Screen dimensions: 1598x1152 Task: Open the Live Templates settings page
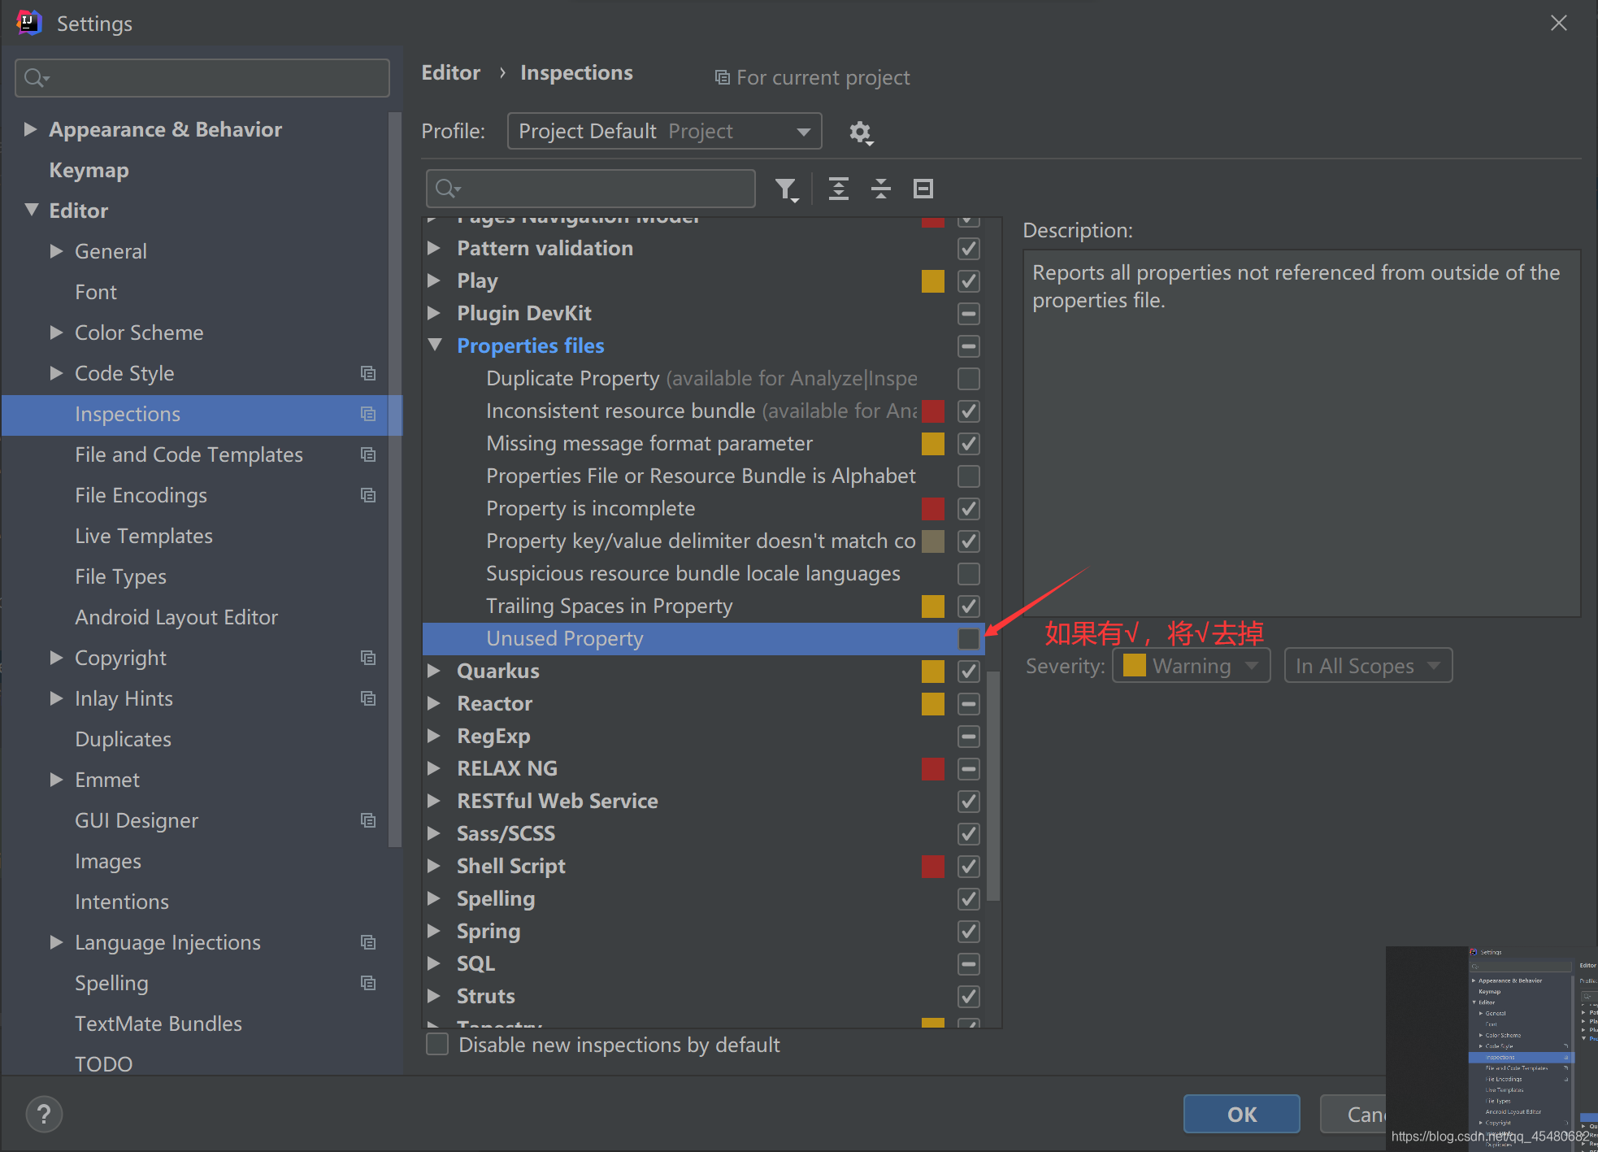click(144, 536)
